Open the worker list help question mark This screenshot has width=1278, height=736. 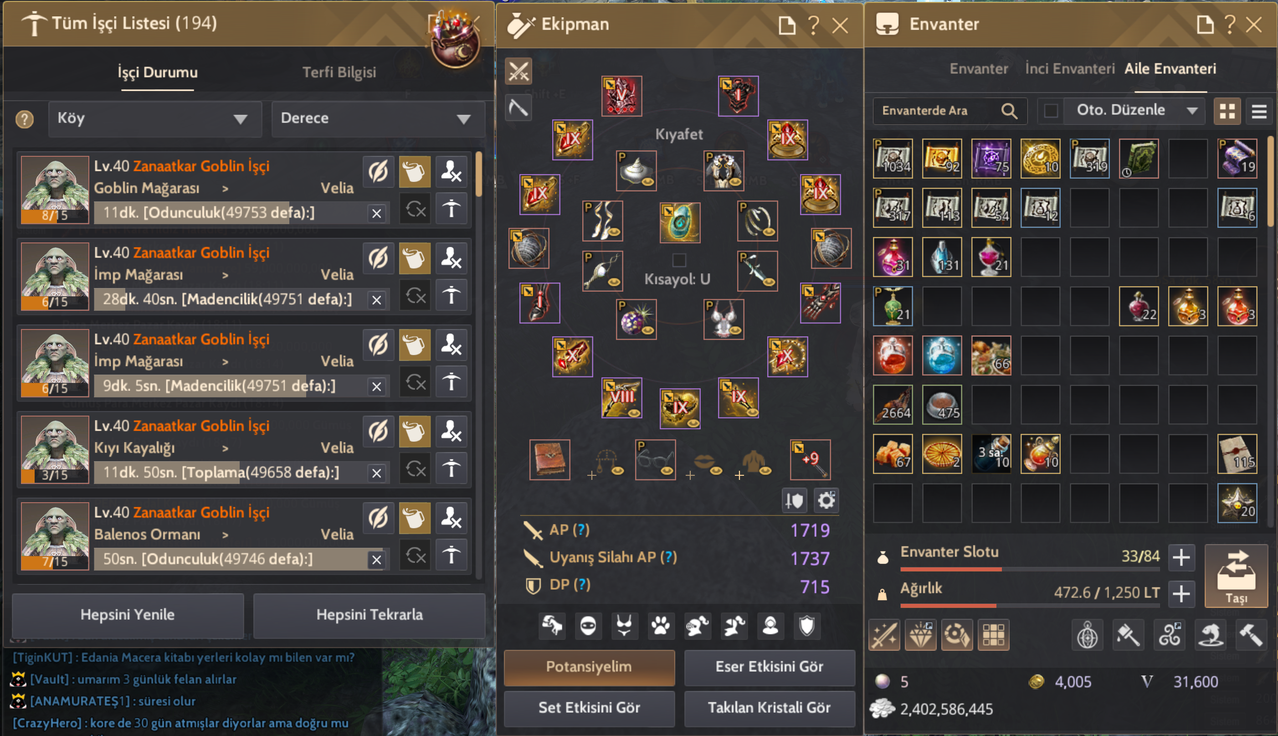coord(24,119)
